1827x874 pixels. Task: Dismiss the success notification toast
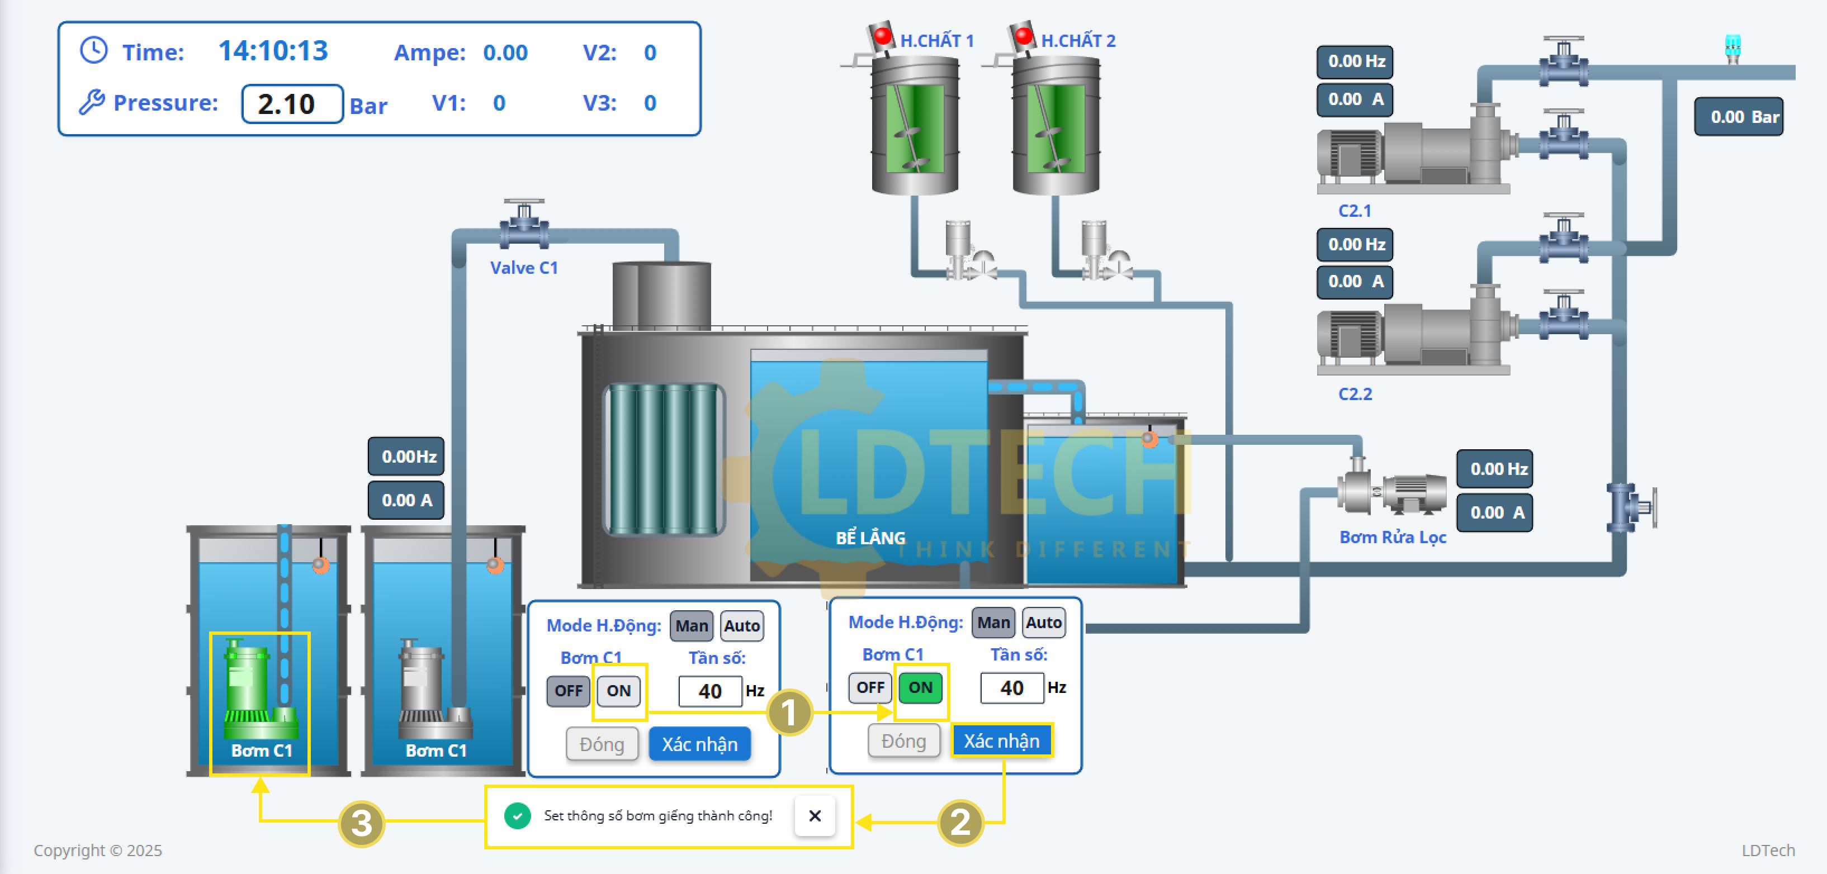(x=814, y=815)
